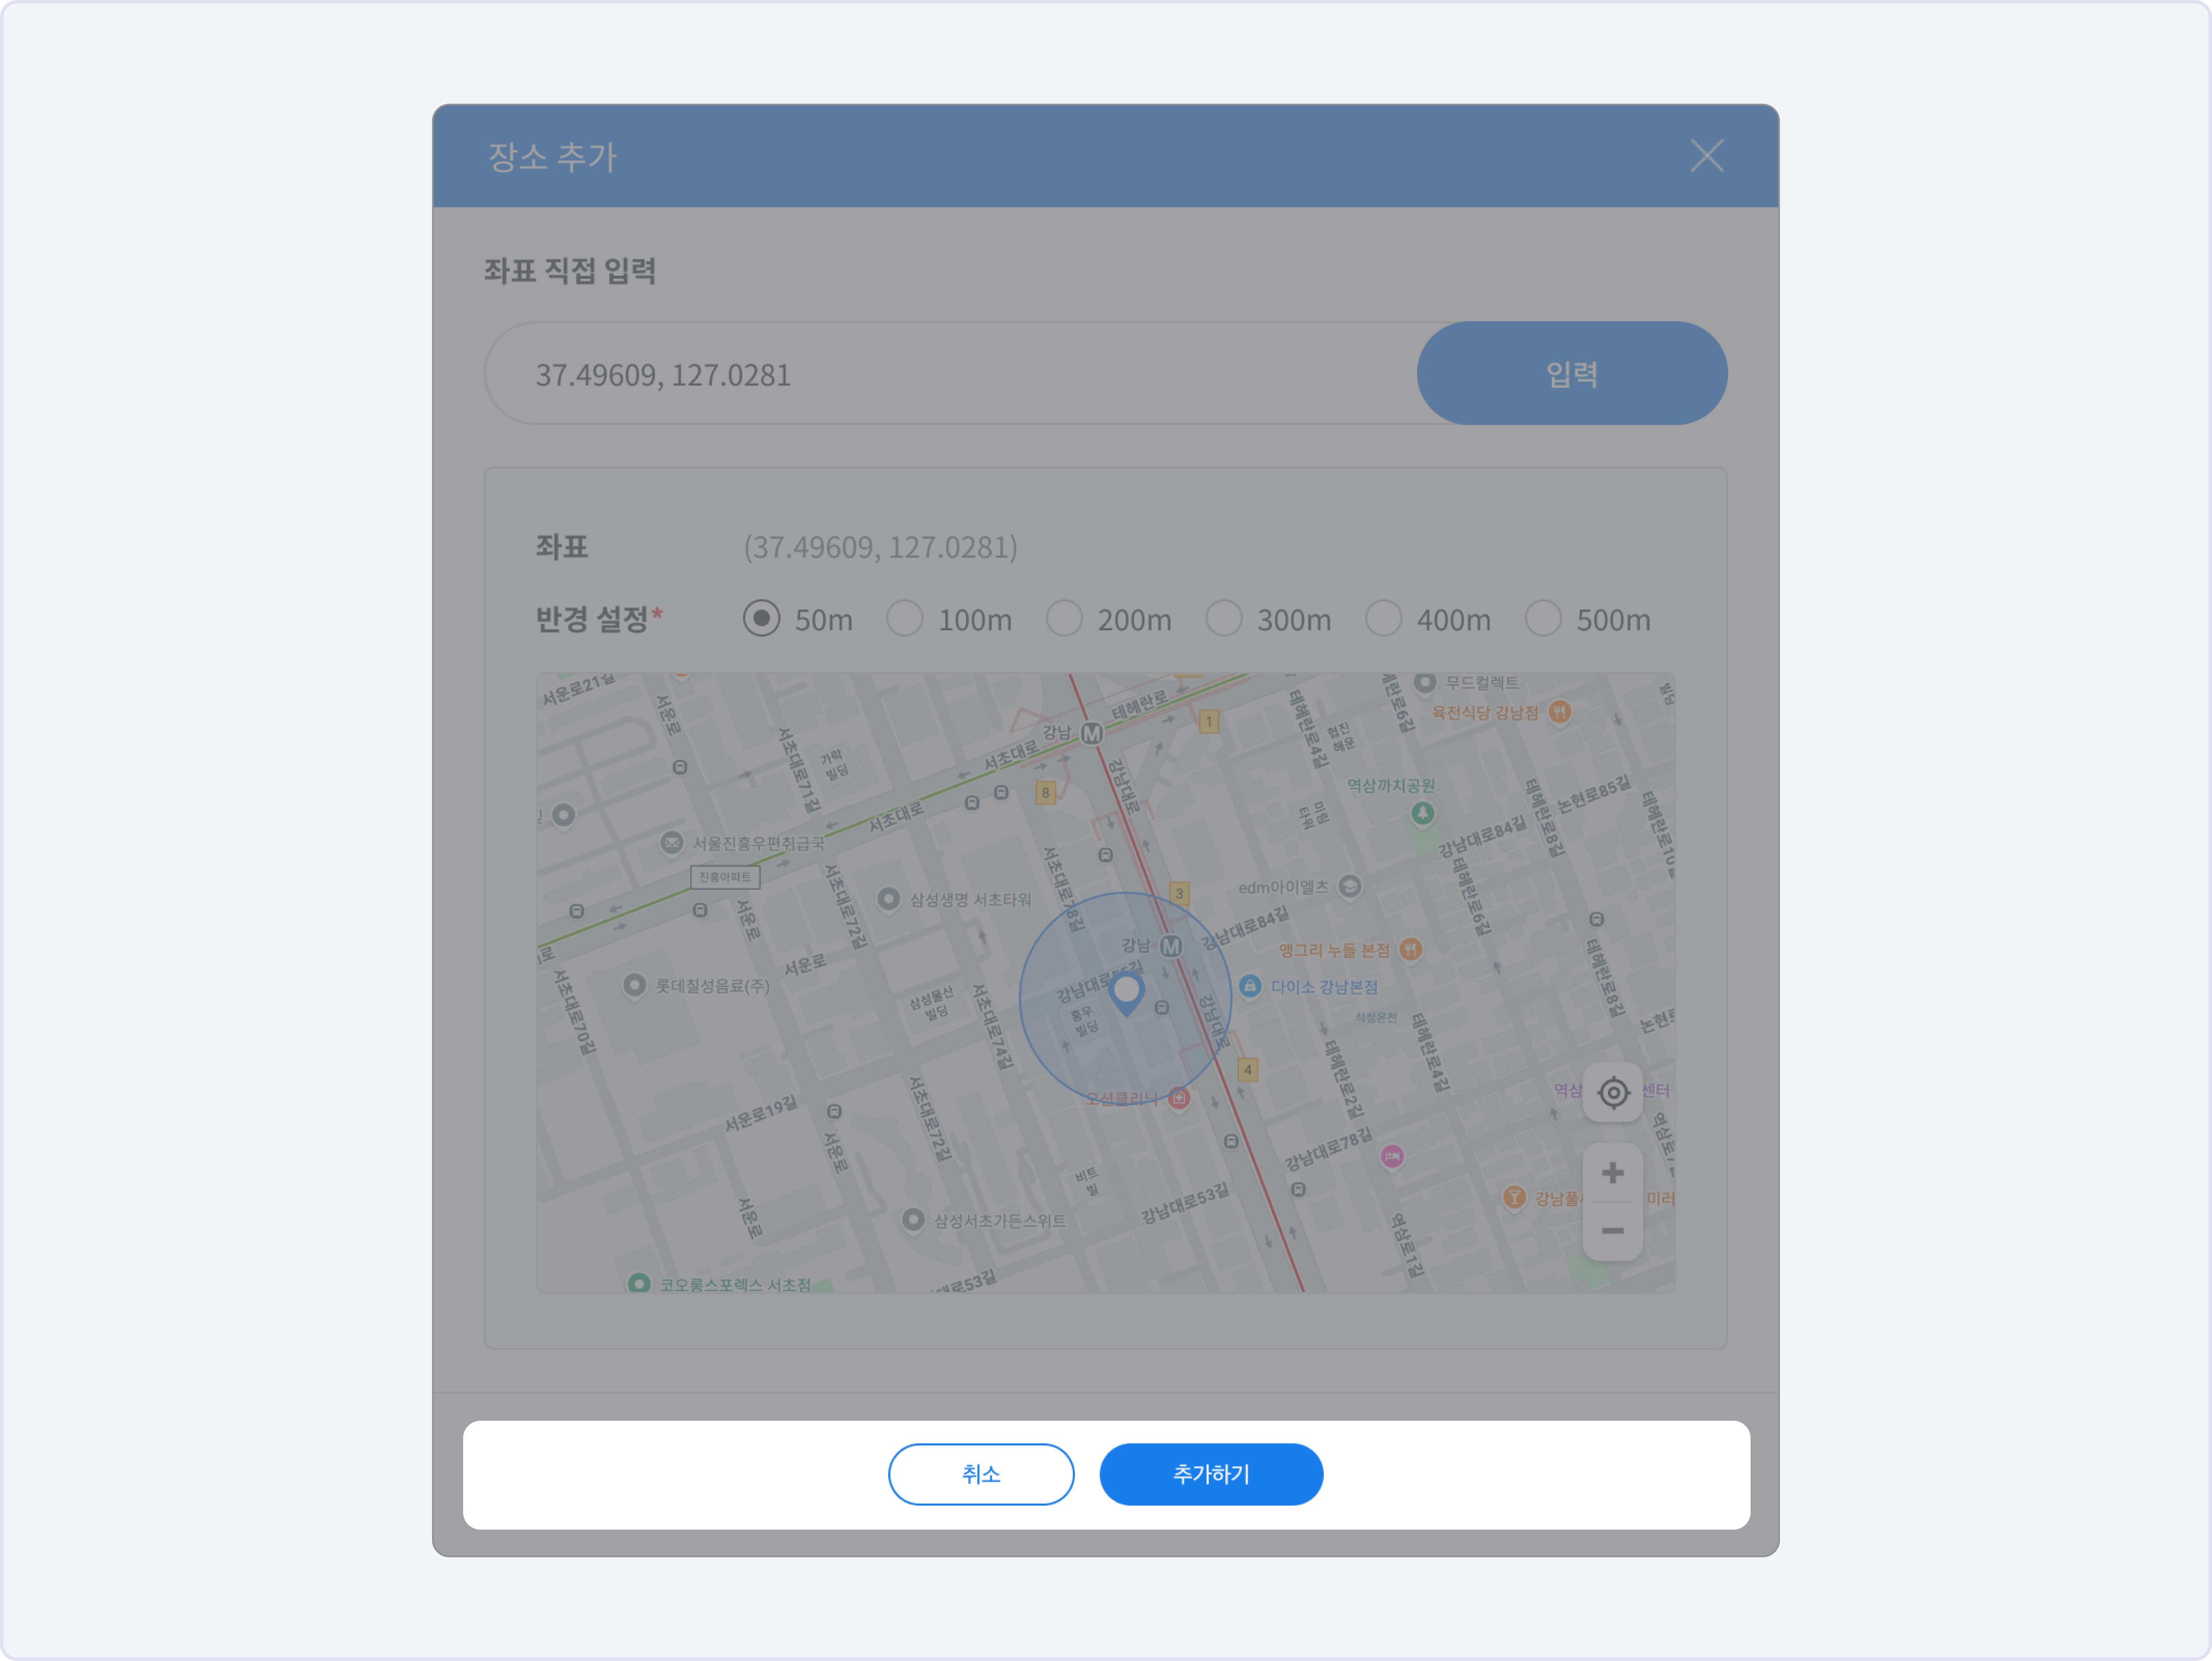Click the 앵그리 누들 본점 restaurant icon
Screen dimensions: 2212x1661
(x=1410, y=949)
